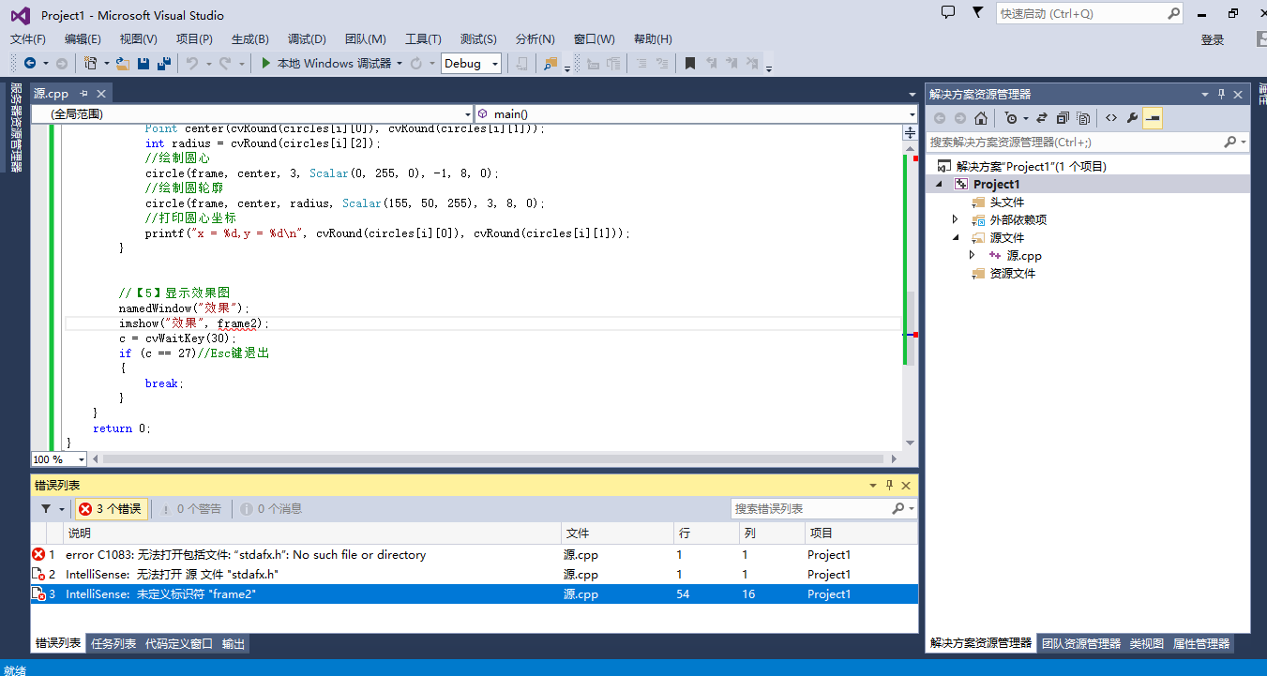Viewport: 1267px width, 676px height.
Task: Open a file using the folder icon
Action: (x=123, y=63)
